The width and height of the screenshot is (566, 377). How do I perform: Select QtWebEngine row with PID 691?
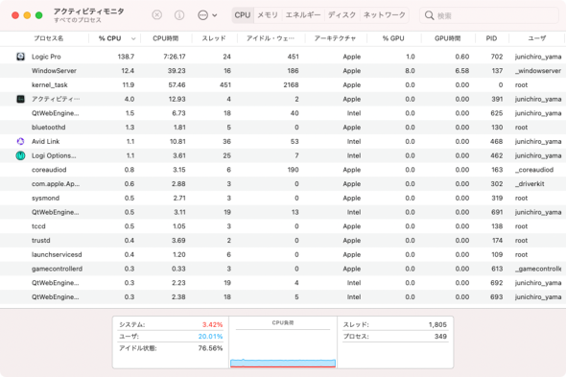pyautogui.click(x=283, y=212)
